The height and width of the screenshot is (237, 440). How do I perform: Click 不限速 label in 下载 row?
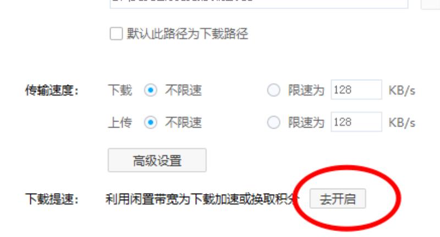pos(183,90)
